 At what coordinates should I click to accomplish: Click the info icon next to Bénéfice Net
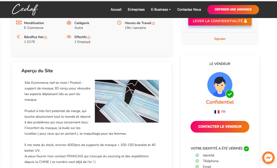click(46, 37)
